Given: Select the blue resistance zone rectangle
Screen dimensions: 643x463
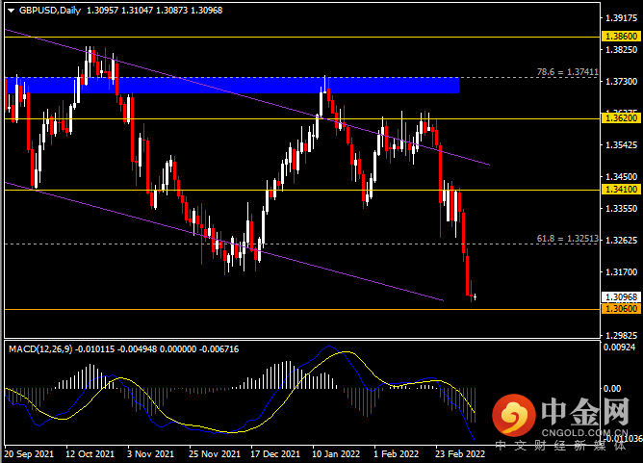Looking at the screenshot, I should [x=232, y=85].
